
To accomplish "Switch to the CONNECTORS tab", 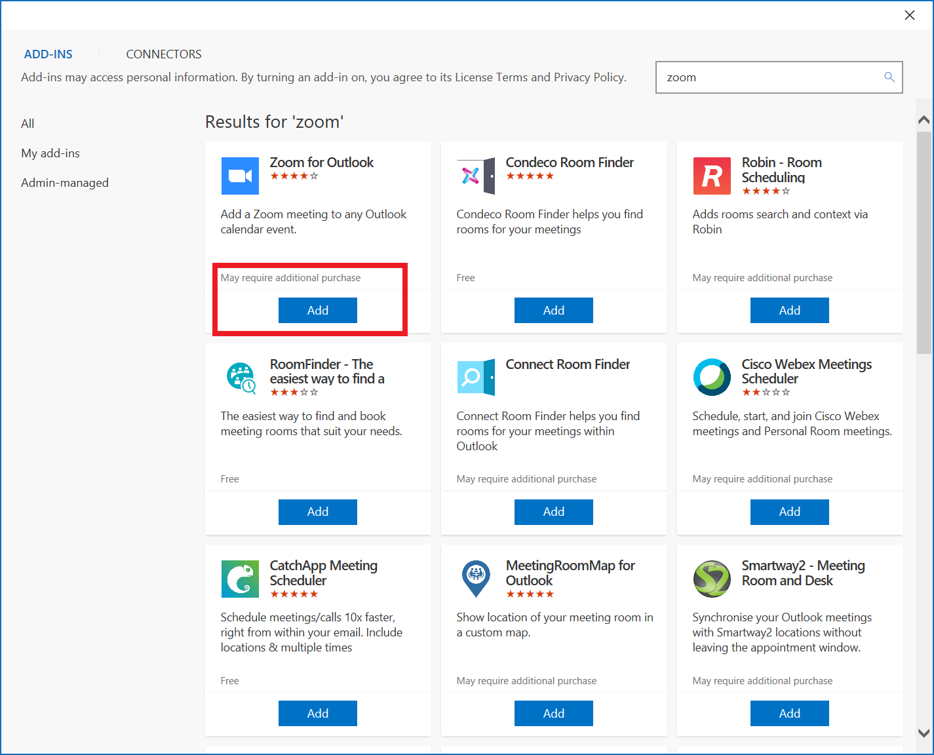I will pos(164,54).
